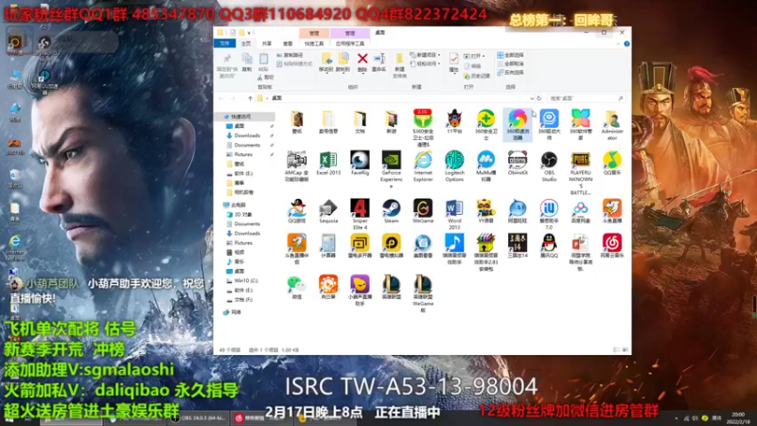Open the 腾讯QQ penguin shortcut

pos(549,245)
